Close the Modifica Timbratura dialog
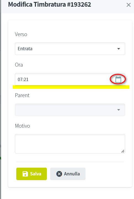Screen dimensions: 134x199 coord(128,5)
